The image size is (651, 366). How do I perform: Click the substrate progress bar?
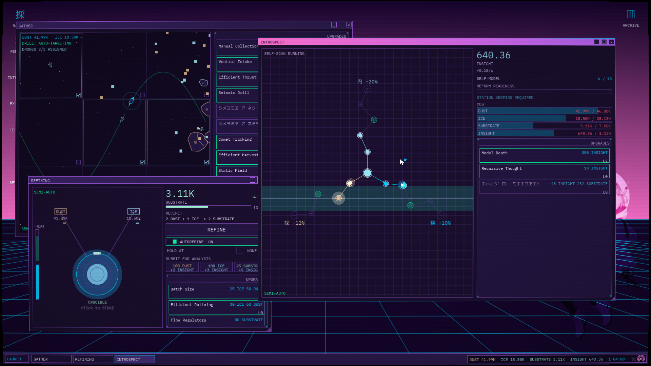point(208,207)
